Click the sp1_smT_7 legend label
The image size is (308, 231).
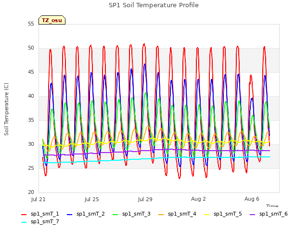45,222
